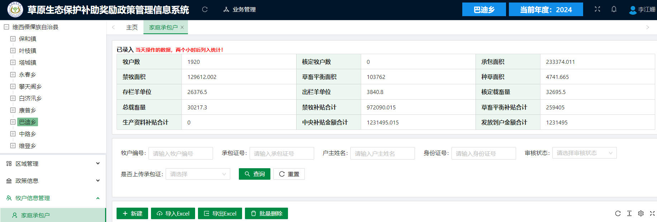Expand the 攀天阁乡 tree node

(x=13, y=86)
